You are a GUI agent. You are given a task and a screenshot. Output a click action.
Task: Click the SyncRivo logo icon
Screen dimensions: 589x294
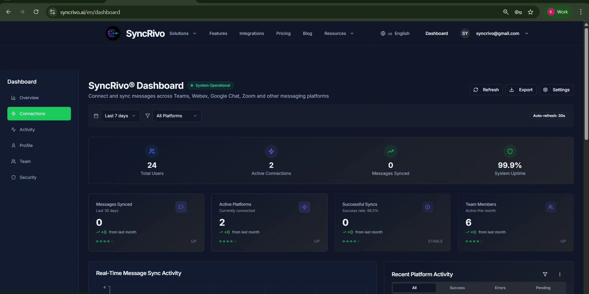113,33
